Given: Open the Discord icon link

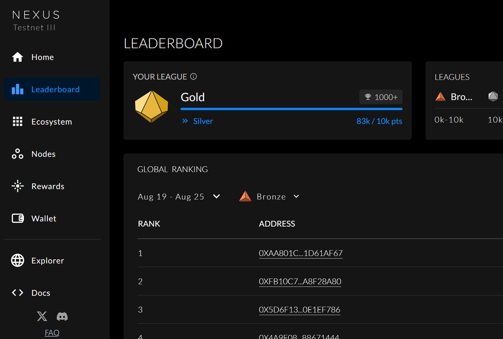Looking at the screenshot, I should (x=62, y=316).
